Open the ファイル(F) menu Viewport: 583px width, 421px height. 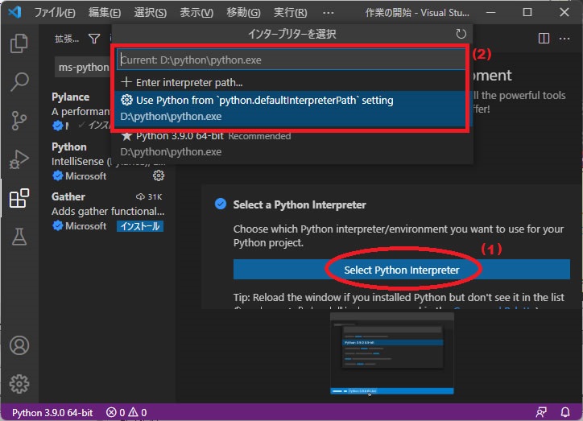(x=56, y=13)
